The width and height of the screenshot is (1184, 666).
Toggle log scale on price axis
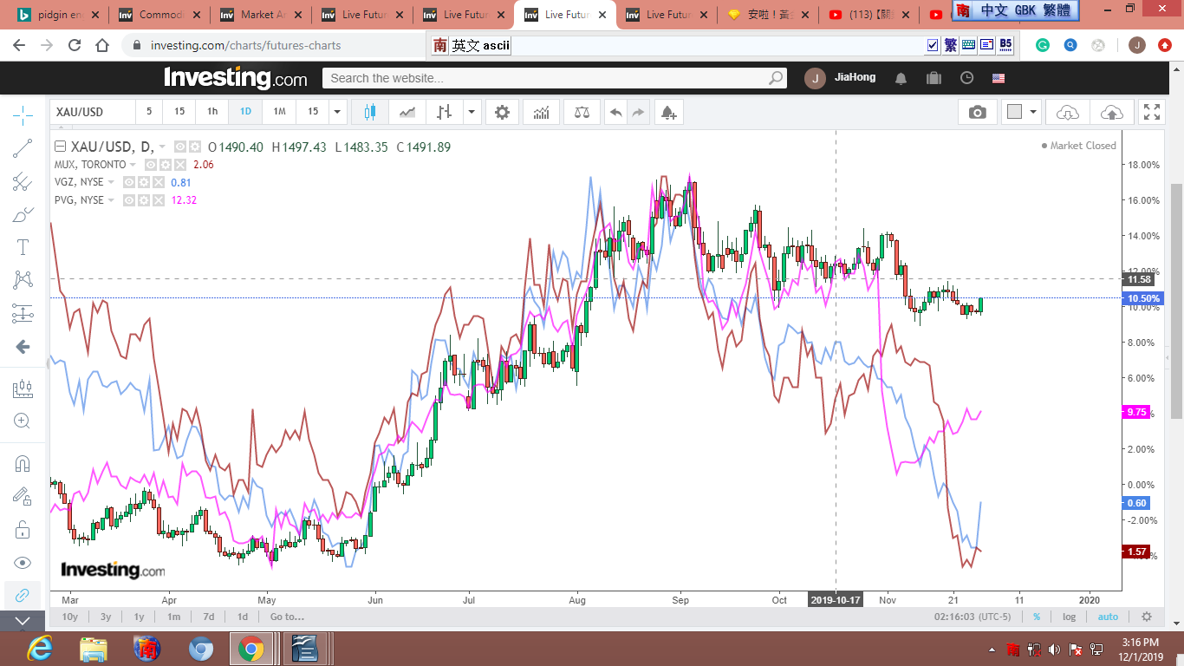[x=1070, y=617]
